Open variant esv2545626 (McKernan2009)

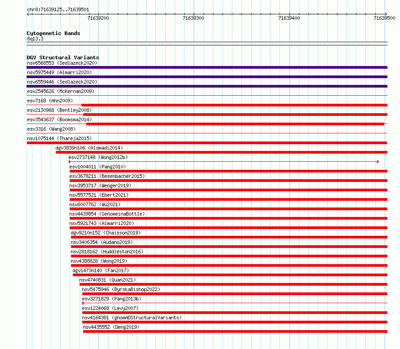[x=61, y=91]
